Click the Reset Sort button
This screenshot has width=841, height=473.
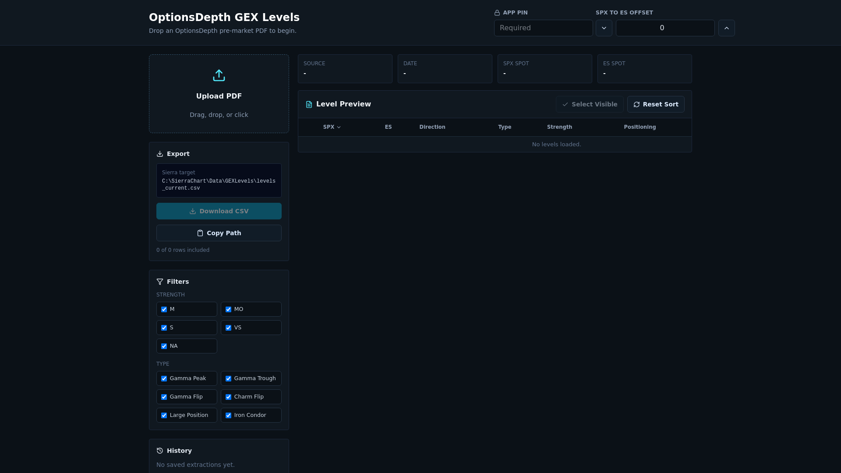656,104
